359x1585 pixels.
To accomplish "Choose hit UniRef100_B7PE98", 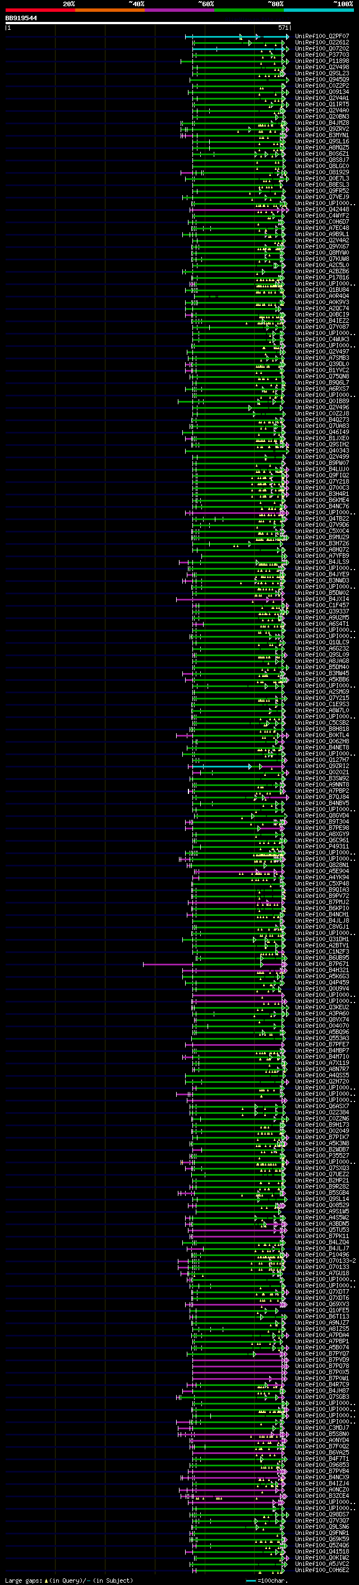I will tap(321, 828).
